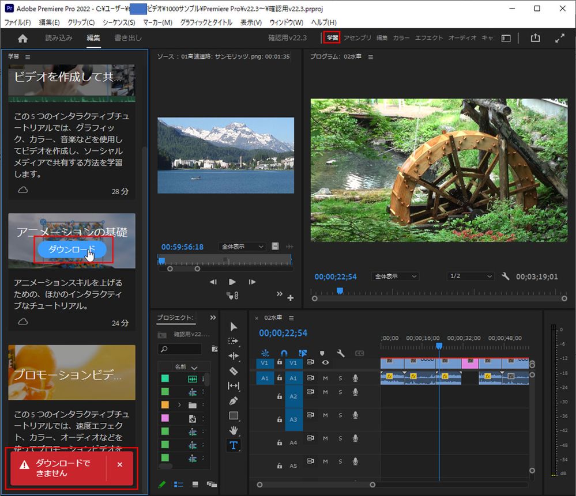The height and width of the screenshot is (496, 576).
Task: Lock video track V1 with the padlock
Action: [280, 362]
